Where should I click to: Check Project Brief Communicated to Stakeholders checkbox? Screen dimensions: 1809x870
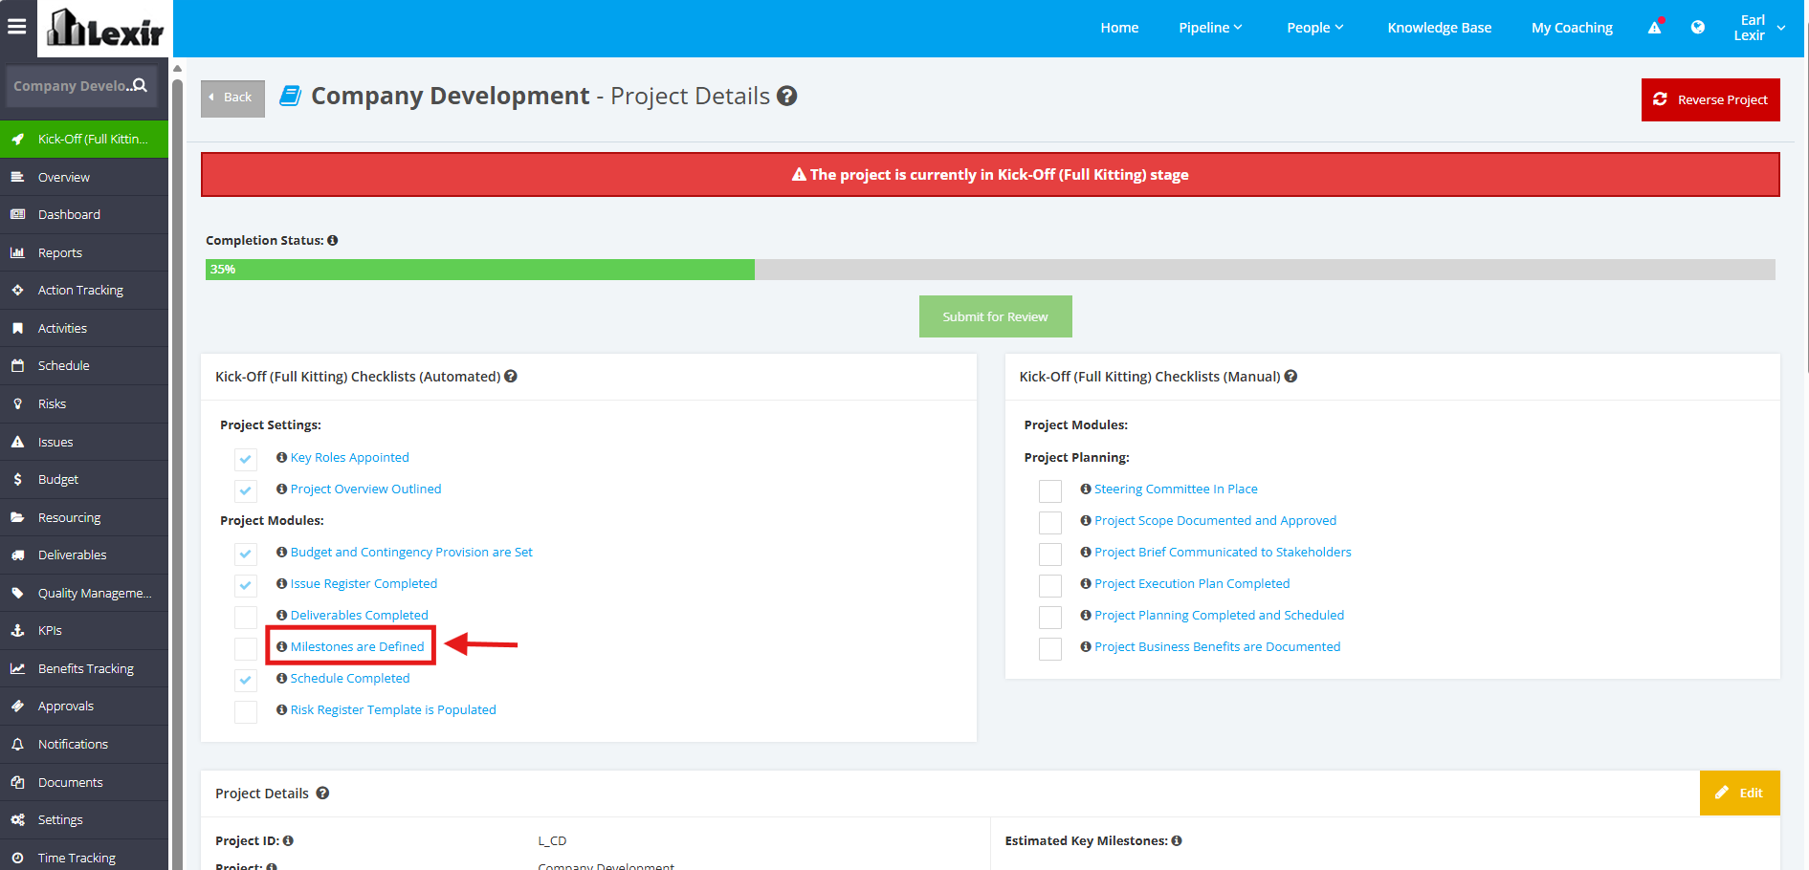(x=1050, y=554)
